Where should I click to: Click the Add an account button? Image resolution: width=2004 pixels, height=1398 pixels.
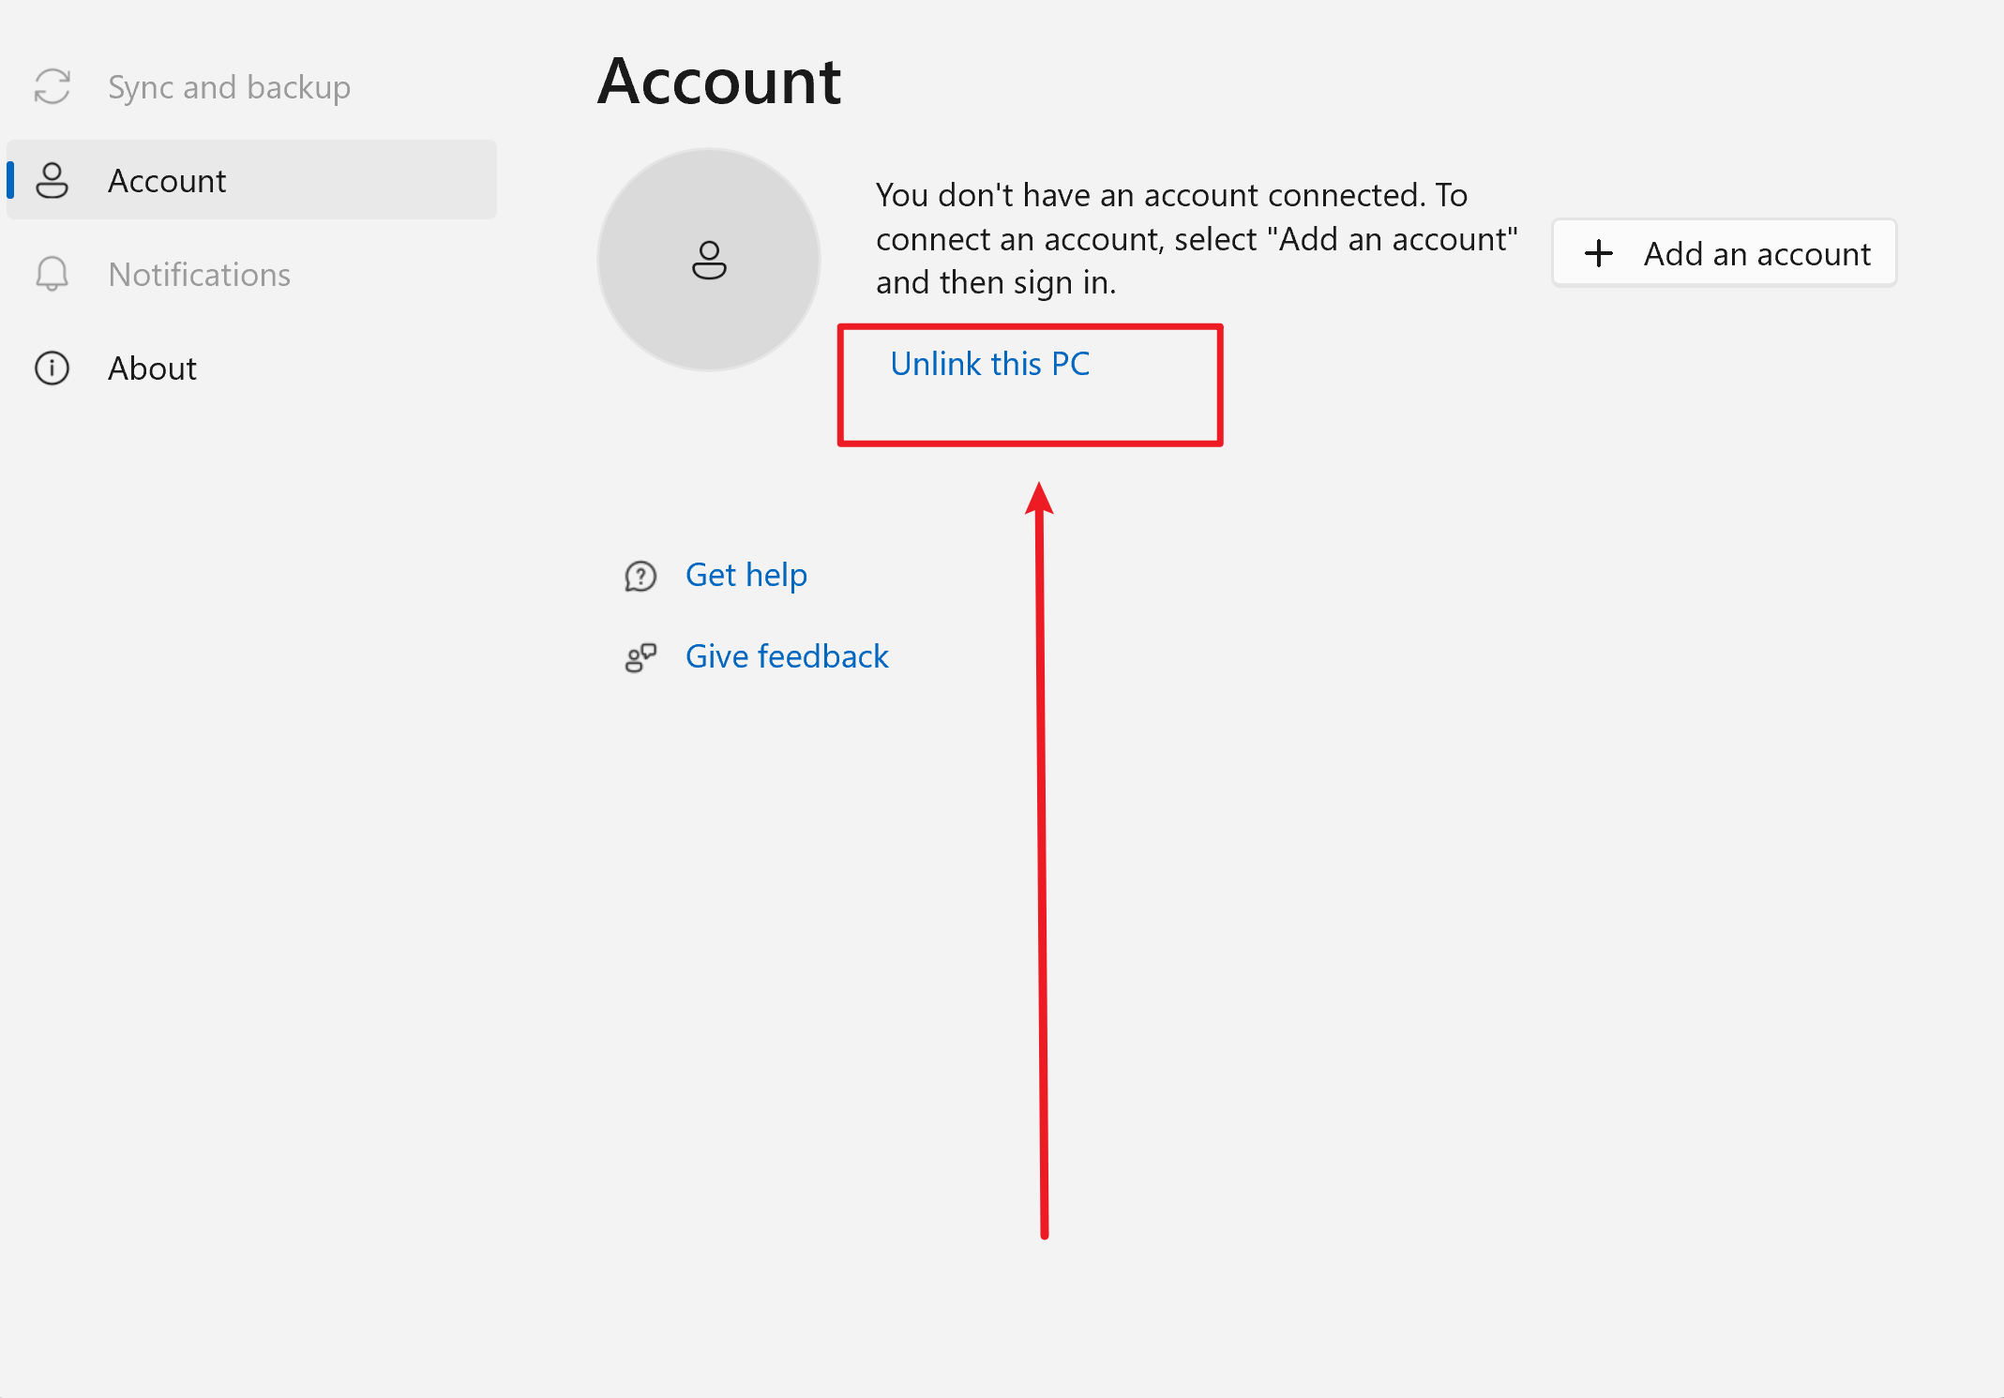(1724, 253)
